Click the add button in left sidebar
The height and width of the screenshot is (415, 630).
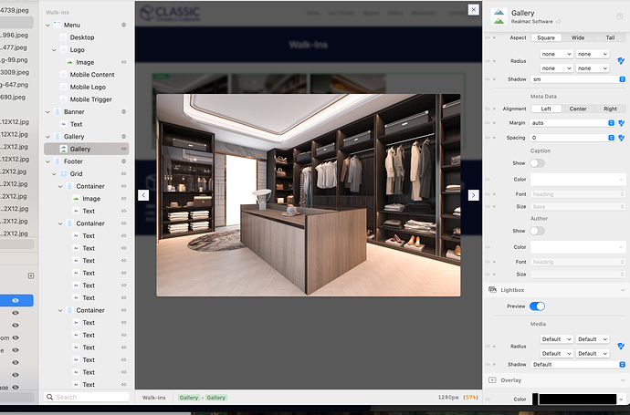pos(31,275)
